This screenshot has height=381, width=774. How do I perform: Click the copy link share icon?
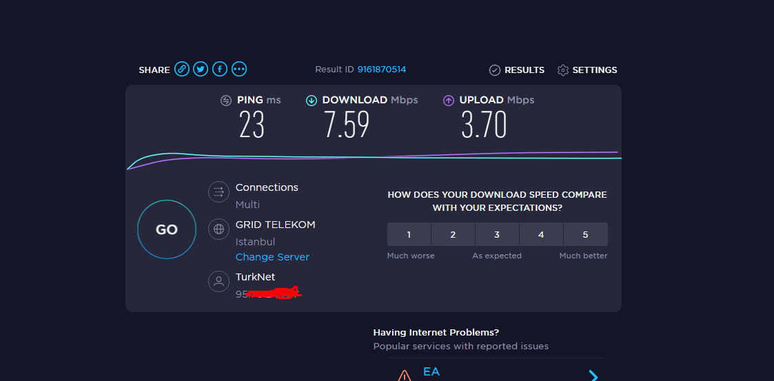[x=182, y=69]
